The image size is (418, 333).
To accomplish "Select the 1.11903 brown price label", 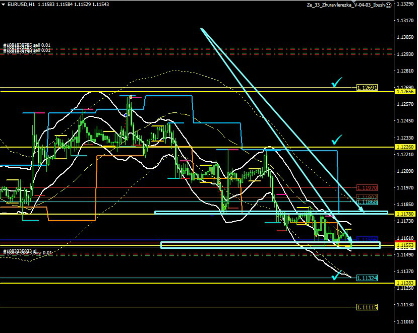I will pos(367,196).
